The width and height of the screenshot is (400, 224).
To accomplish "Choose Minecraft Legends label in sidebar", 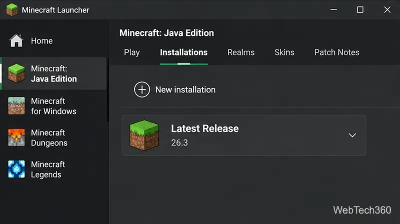I will [48, 169].
